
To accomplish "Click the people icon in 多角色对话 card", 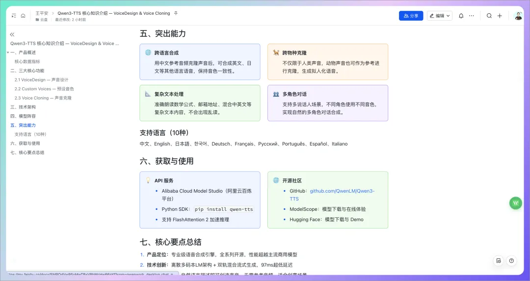I will coord(276,94).
